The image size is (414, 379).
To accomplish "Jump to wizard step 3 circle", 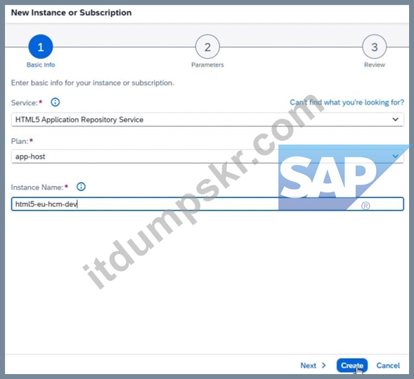I will point(375,46).
